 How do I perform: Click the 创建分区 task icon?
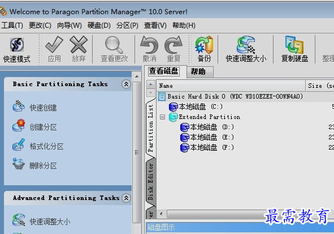pyautogui.click(x=19, y=125)
